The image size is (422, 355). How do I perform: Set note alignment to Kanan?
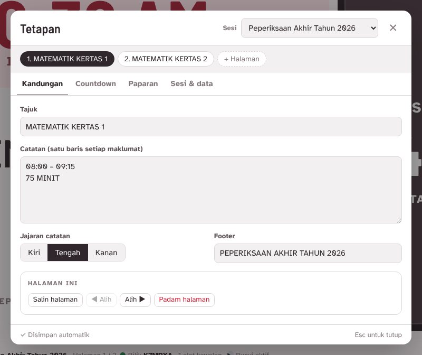click(107, 253)
